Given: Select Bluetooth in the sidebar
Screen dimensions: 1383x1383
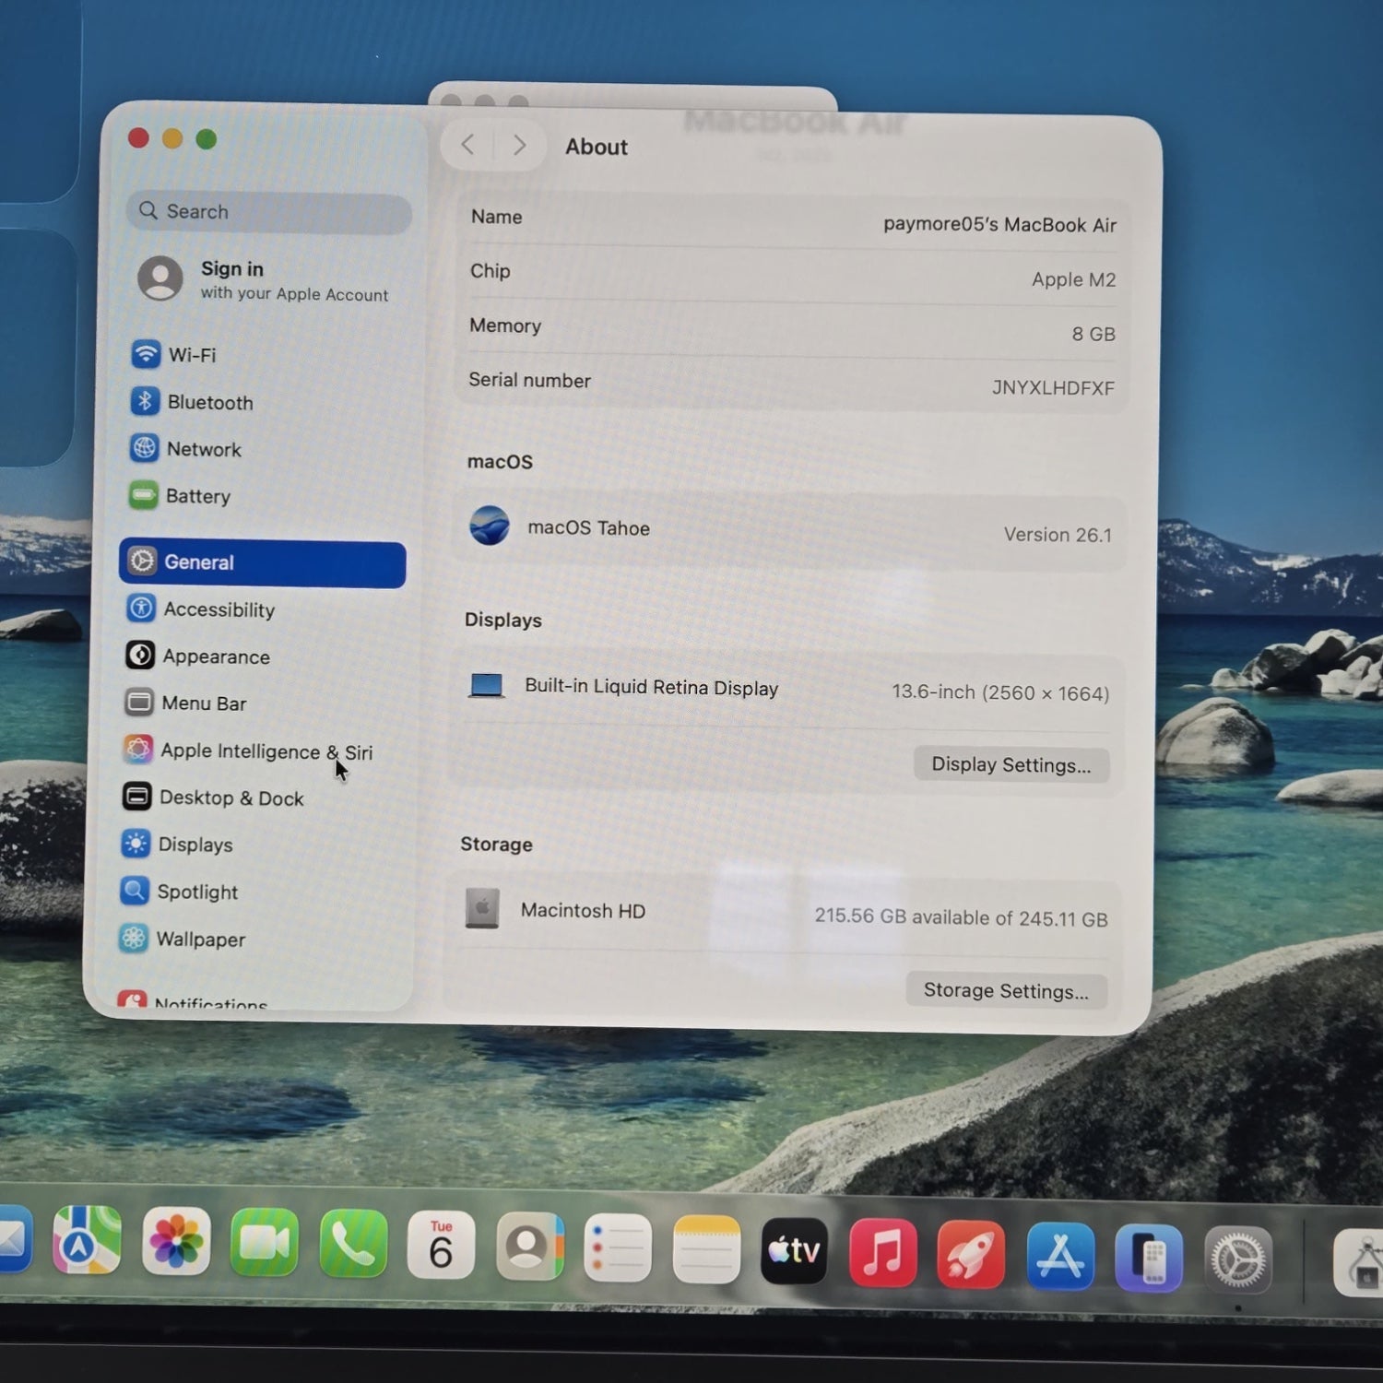Looking at the screenshot, I should pyautogui.click(x=208, y=402).
